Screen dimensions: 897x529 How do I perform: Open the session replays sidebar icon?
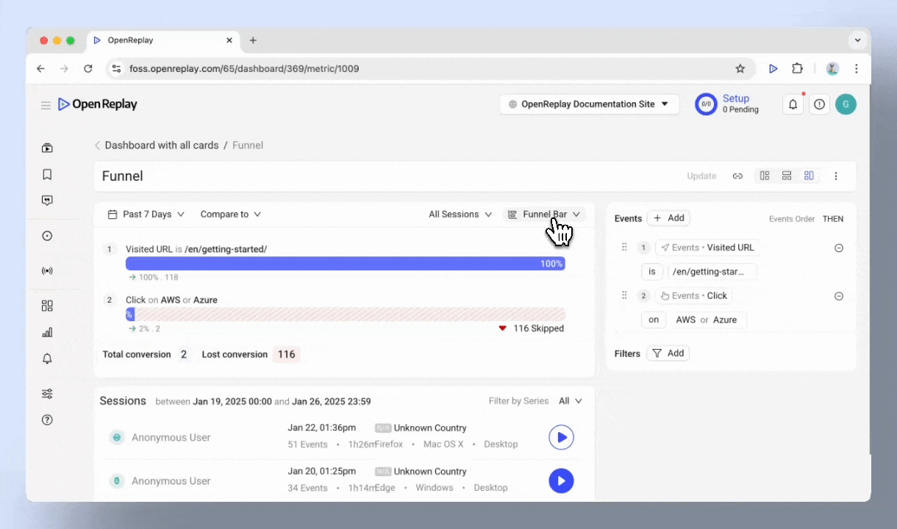[47, 148]
